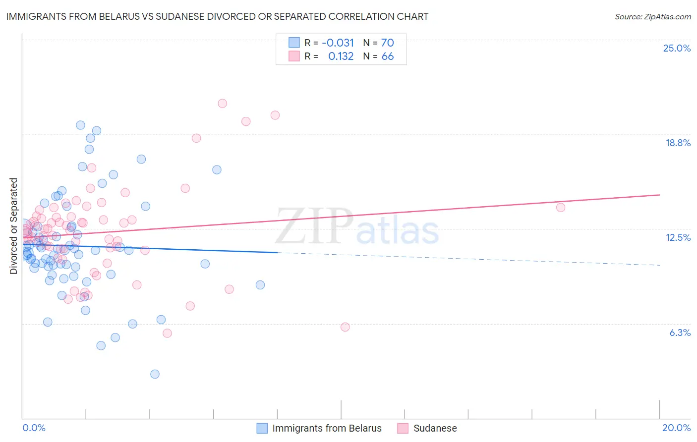Click the 20.0% x-axis end label
The width and height of the screenshot is (697, 442).
point(677,428)
